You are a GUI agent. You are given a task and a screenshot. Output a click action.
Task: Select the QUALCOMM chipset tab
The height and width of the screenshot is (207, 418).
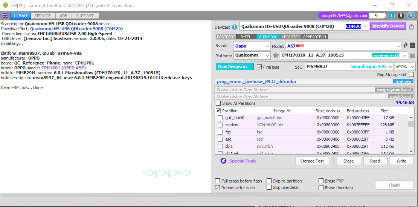click(x=268, y=37)
